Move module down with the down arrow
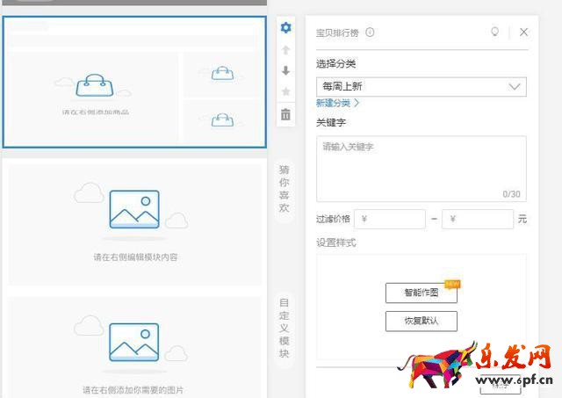Image resolution: width=562 pixels, height=398 pixels. click(285, 71)
